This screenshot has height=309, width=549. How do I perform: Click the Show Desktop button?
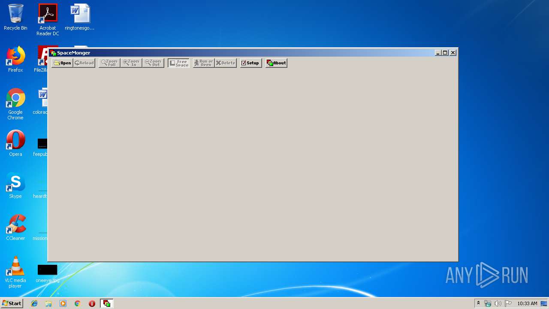(544, 303)
